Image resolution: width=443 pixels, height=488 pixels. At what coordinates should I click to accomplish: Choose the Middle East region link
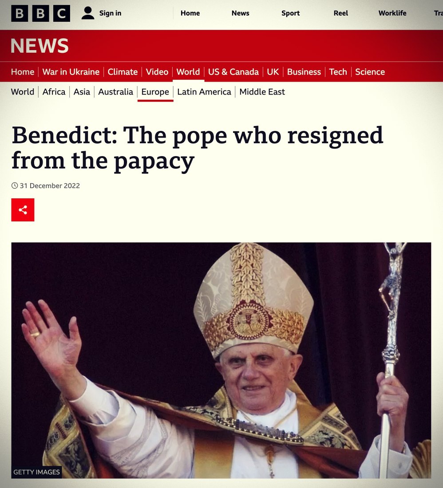(x=262, y=92)
